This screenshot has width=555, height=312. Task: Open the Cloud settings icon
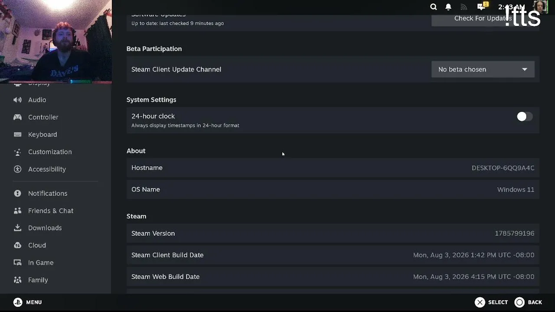17,245
